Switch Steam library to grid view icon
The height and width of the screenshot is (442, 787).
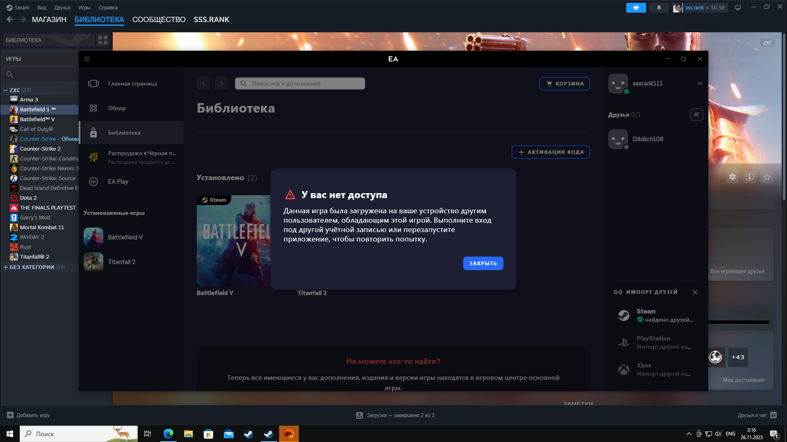103,40
